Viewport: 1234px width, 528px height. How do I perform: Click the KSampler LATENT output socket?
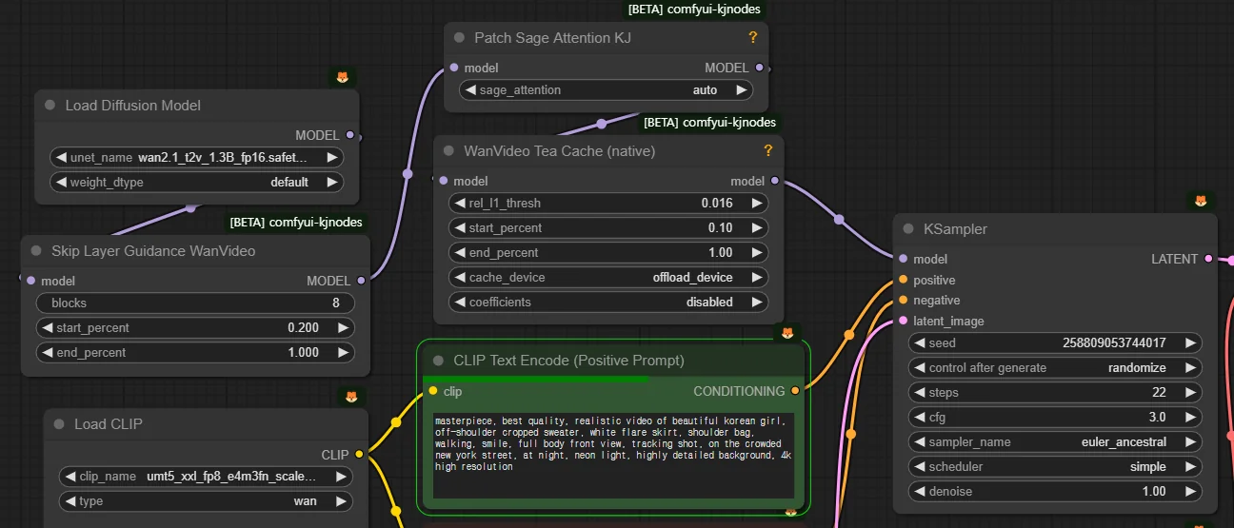click(1208, 259)
